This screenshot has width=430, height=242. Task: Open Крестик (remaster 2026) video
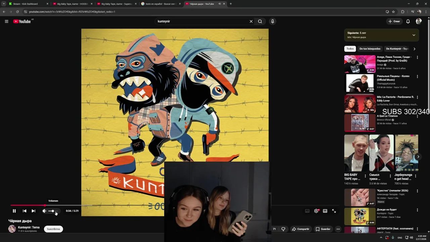360,197
